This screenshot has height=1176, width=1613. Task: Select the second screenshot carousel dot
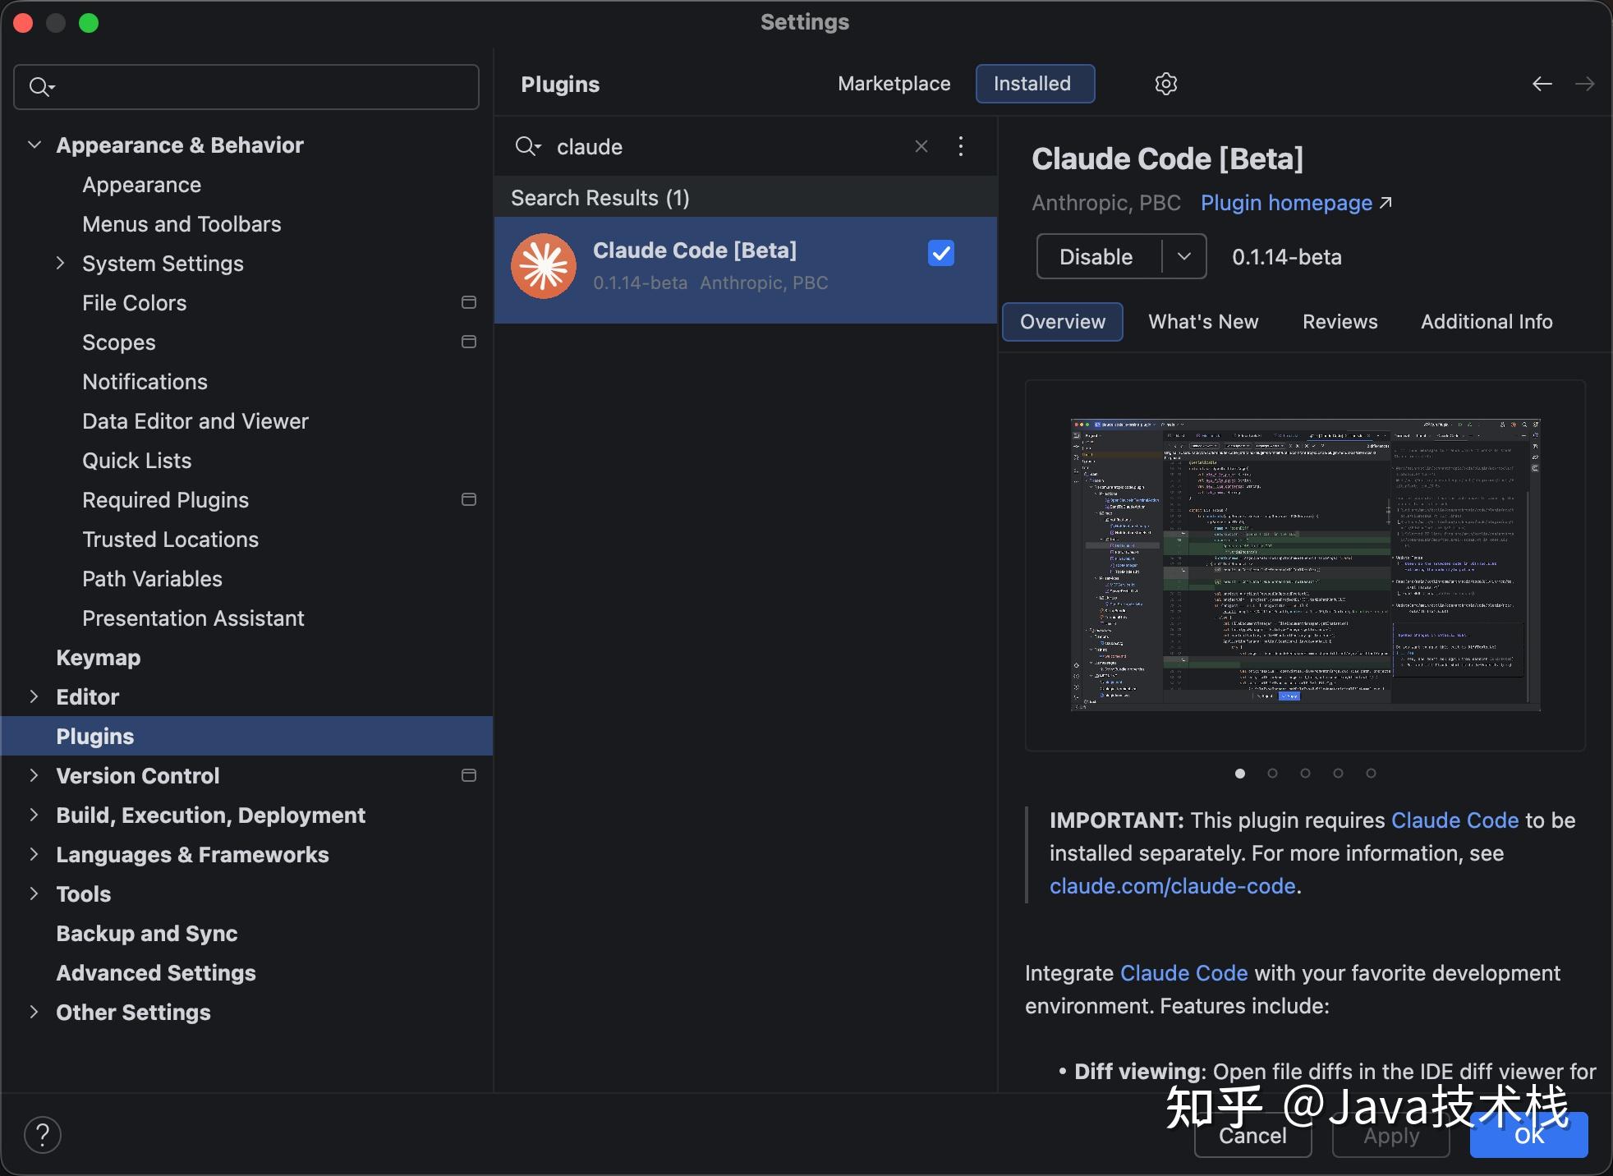click(1272, 773)
